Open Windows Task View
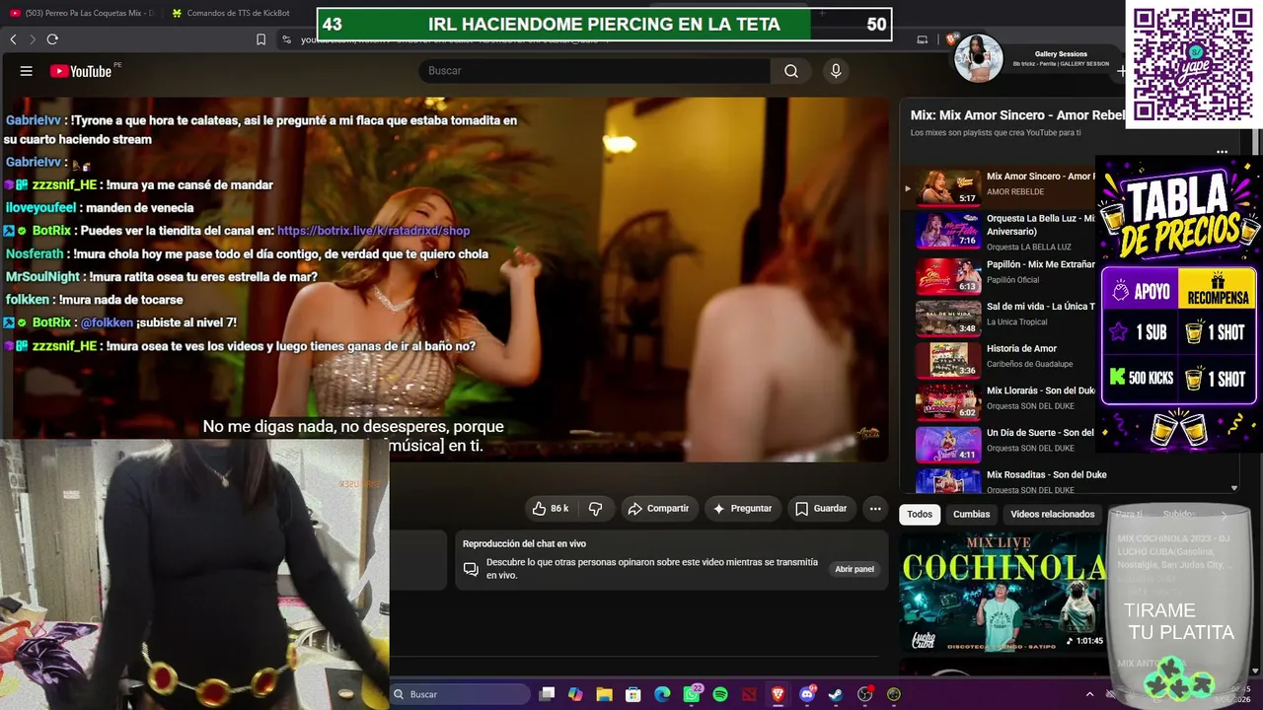The width and height of the screenshot is (1263, 710). 548,694
